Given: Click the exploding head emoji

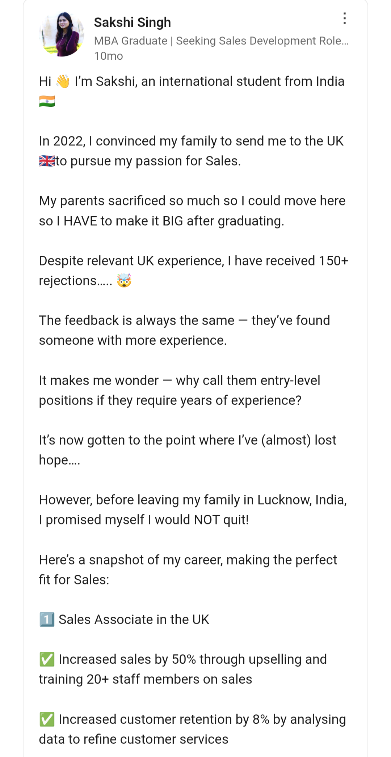Looking at the screenshot, I should 124,280.
